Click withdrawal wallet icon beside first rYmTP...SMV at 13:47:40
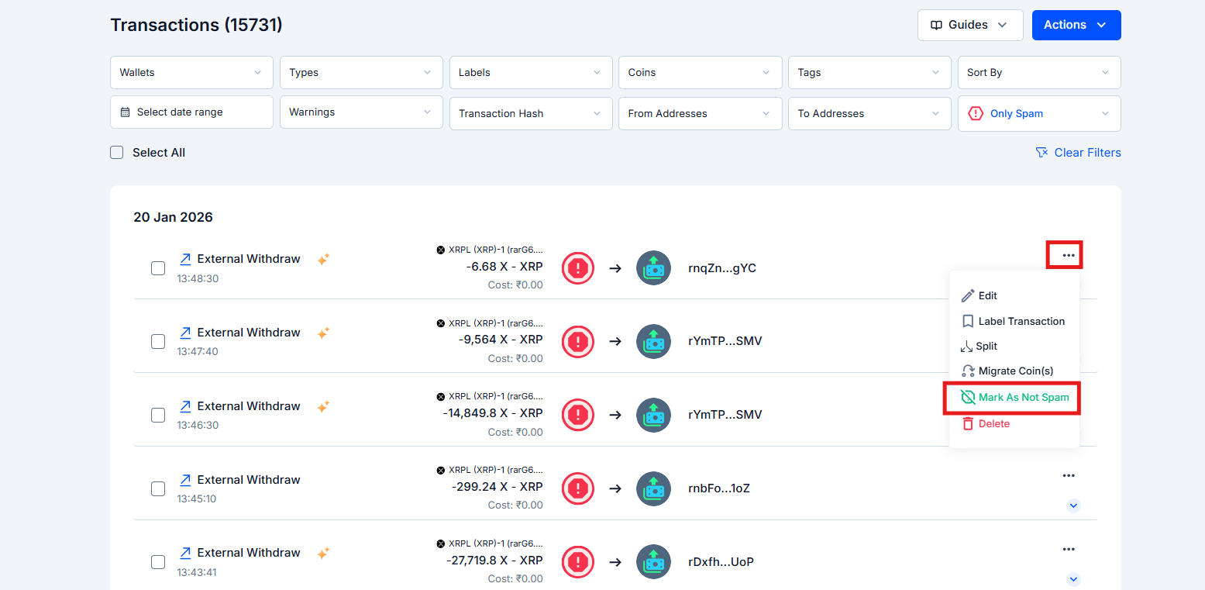Viewport: 1205px width, 590px height. (653, 341)
